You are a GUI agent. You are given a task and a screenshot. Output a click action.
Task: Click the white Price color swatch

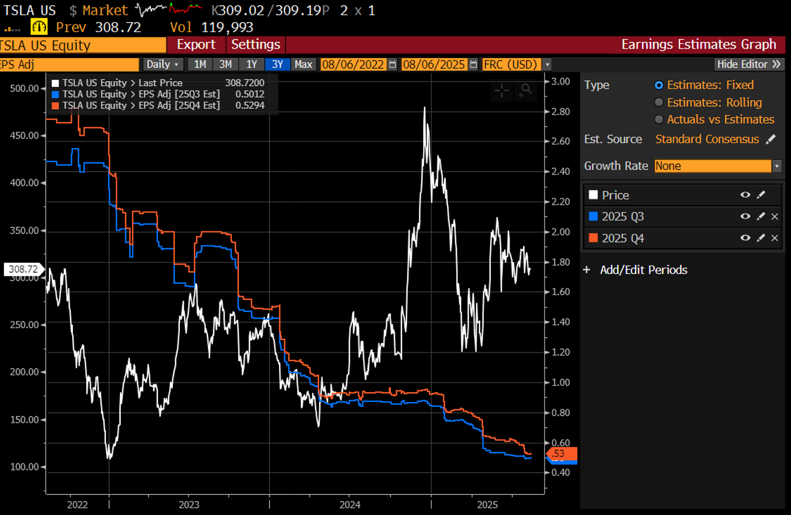coord(593,195)
